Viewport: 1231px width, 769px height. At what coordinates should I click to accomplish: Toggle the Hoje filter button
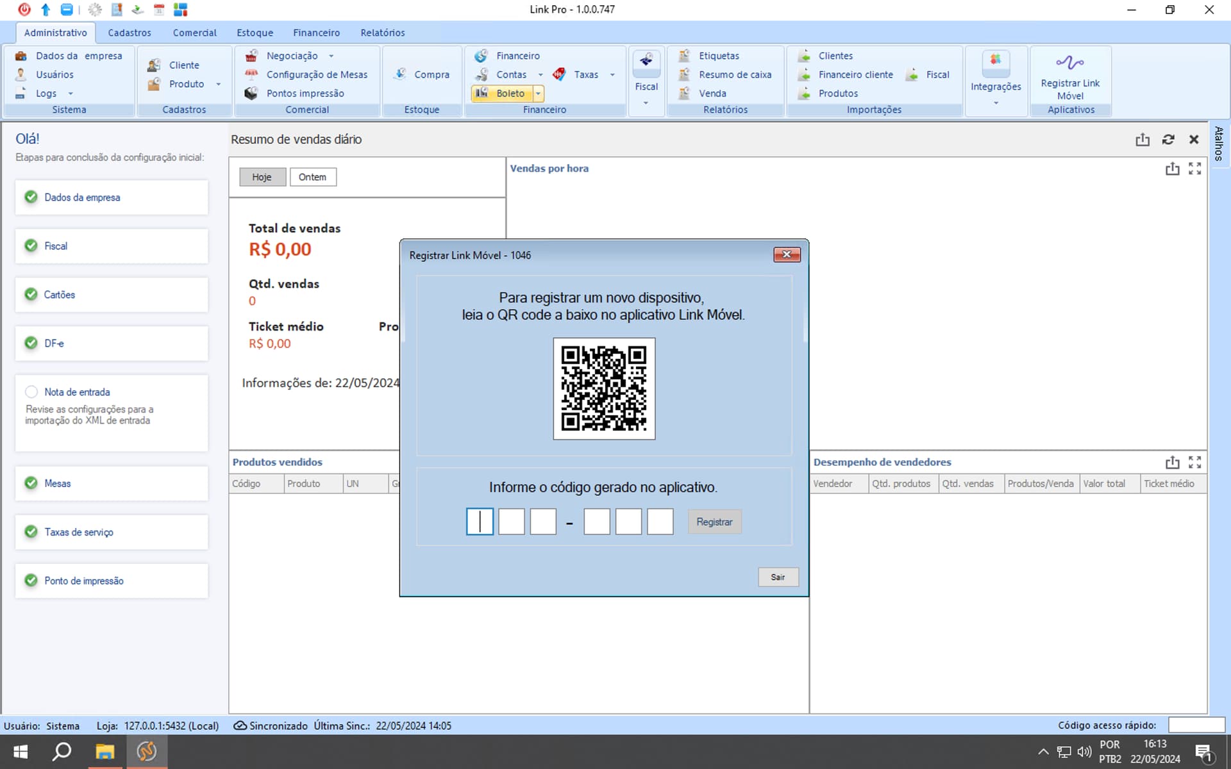pos(262,177)
